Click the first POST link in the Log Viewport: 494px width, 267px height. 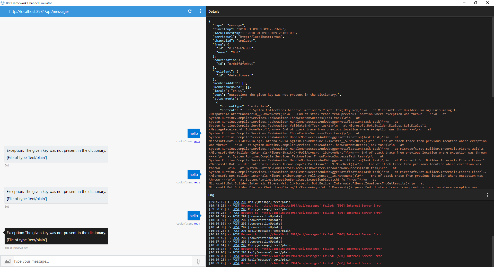236,202
